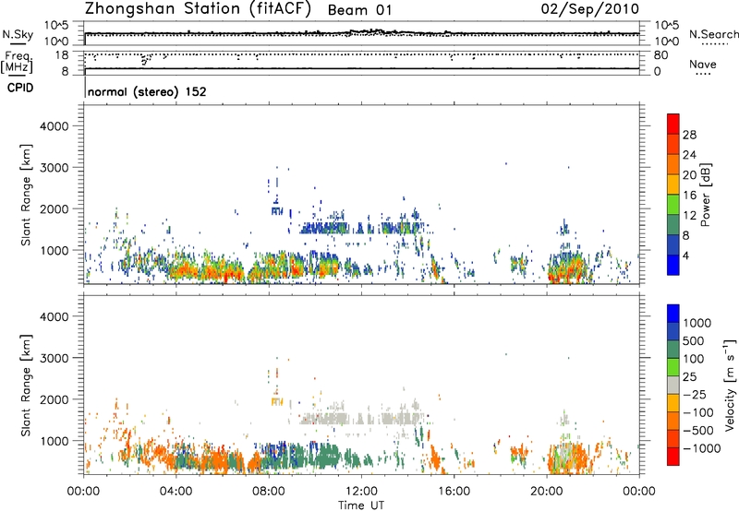
Task: Click the 12:00 time tick label
Action: click(x=361, y=492)
